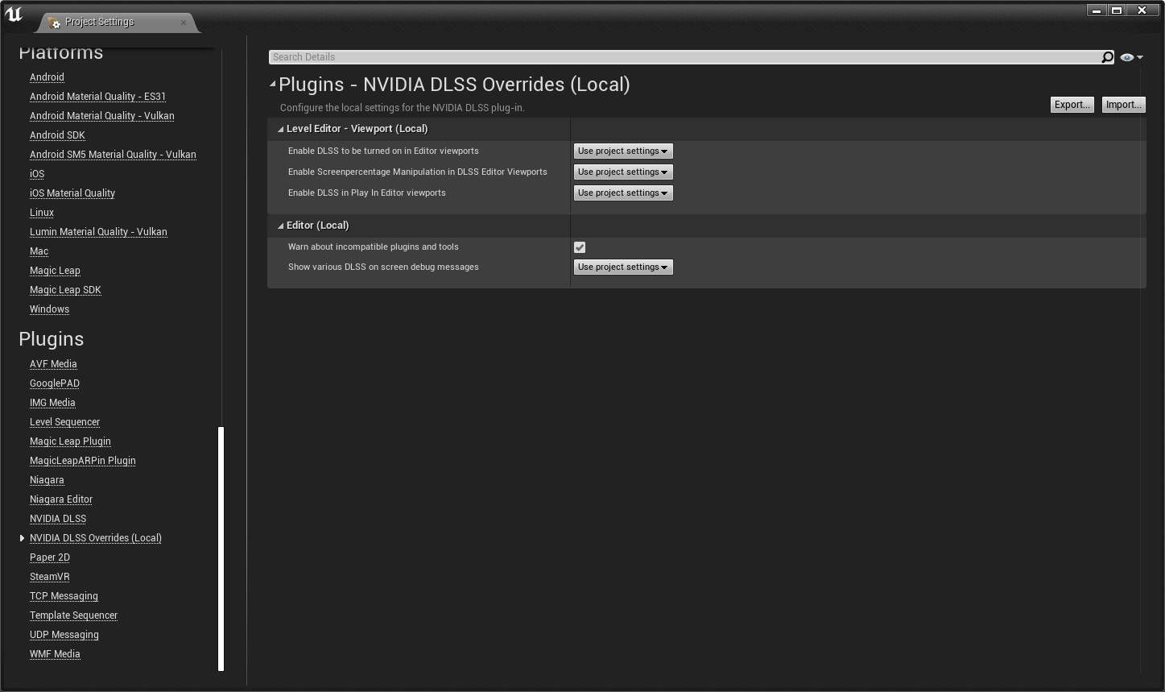Open the Magic Leap Plugin settings
This screenshot has width=1165, height=692.
pyautogui.click(x=70, y=441)
